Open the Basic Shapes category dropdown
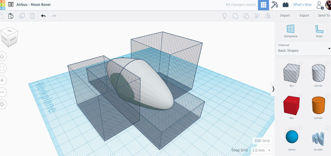Viewport: 331px width, 156px height. pos(303,49)
